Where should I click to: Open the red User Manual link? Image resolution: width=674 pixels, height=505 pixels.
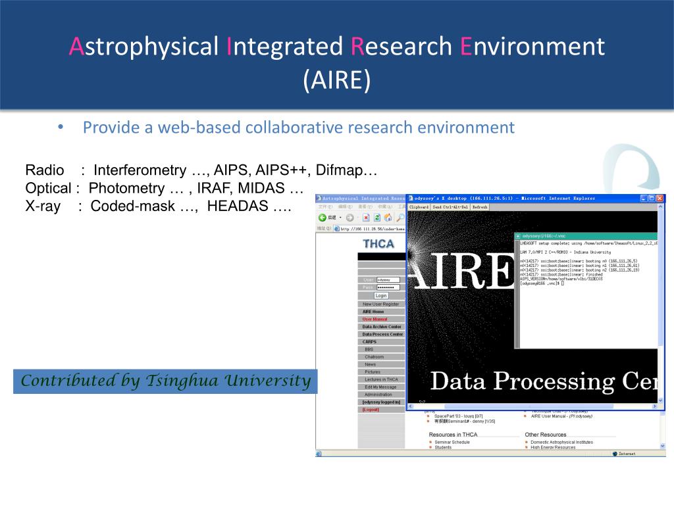(375, 320)
